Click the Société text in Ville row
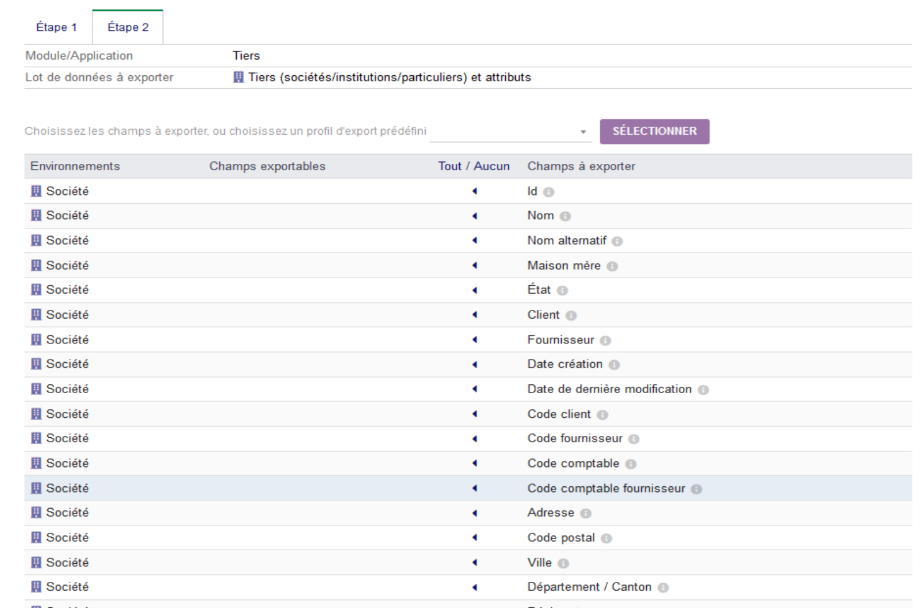 (x=67, y=562)
